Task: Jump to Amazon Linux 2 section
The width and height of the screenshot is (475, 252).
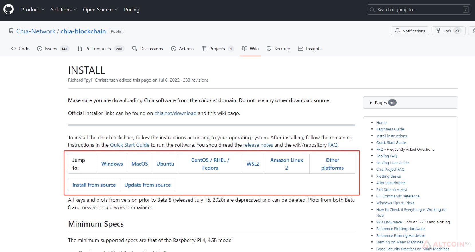Action: (x=287, y=164)
